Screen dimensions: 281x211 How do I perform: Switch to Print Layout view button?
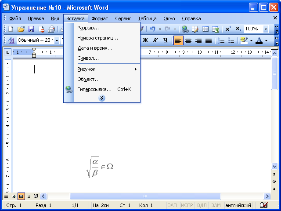point(21,196)
